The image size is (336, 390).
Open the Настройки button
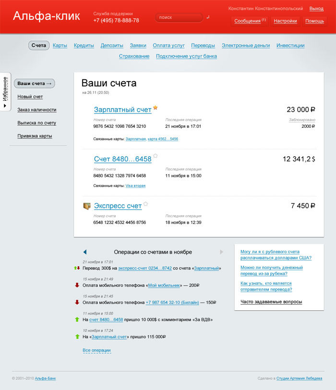(285, 21)
